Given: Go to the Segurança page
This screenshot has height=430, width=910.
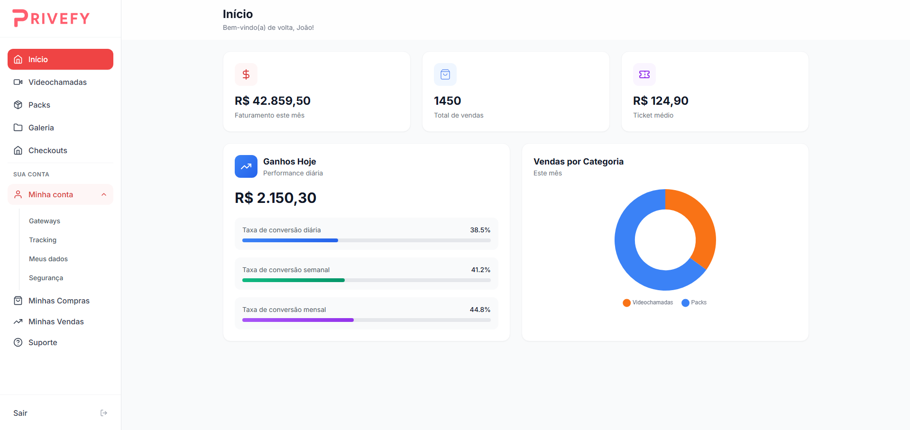Looking at the screenshot, I should [46, 278].
